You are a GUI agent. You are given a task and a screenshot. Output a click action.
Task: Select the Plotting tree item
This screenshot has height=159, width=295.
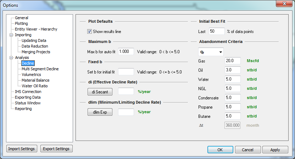pyautogui.click(x=21, y=23)
